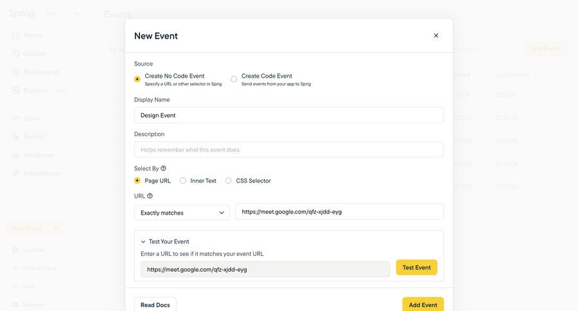Close the New Event dialog
578x311 pixels.
(x=436, y=35)
